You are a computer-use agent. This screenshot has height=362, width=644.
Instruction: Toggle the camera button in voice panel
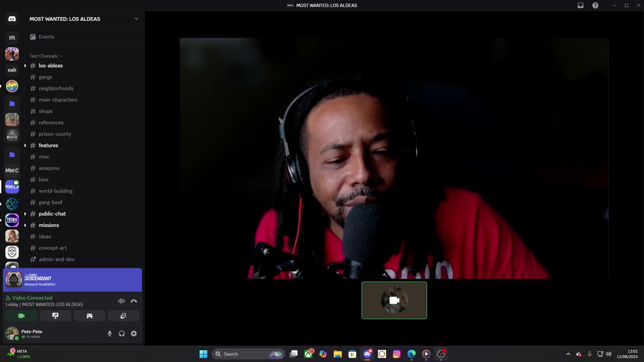coord(21,316)
